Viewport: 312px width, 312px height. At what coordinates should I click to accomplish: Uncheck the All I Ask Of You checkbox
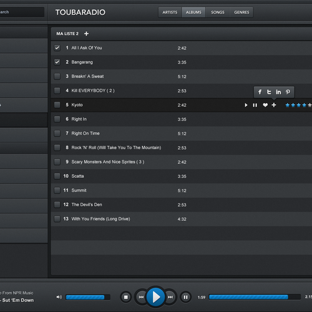(x=57, y=48)
